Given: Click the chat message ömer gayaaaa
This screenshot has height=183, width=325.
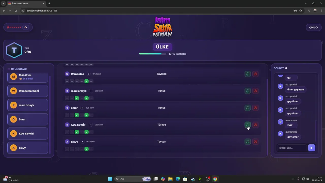Looking at the screenshot, I should click(296, 89).
